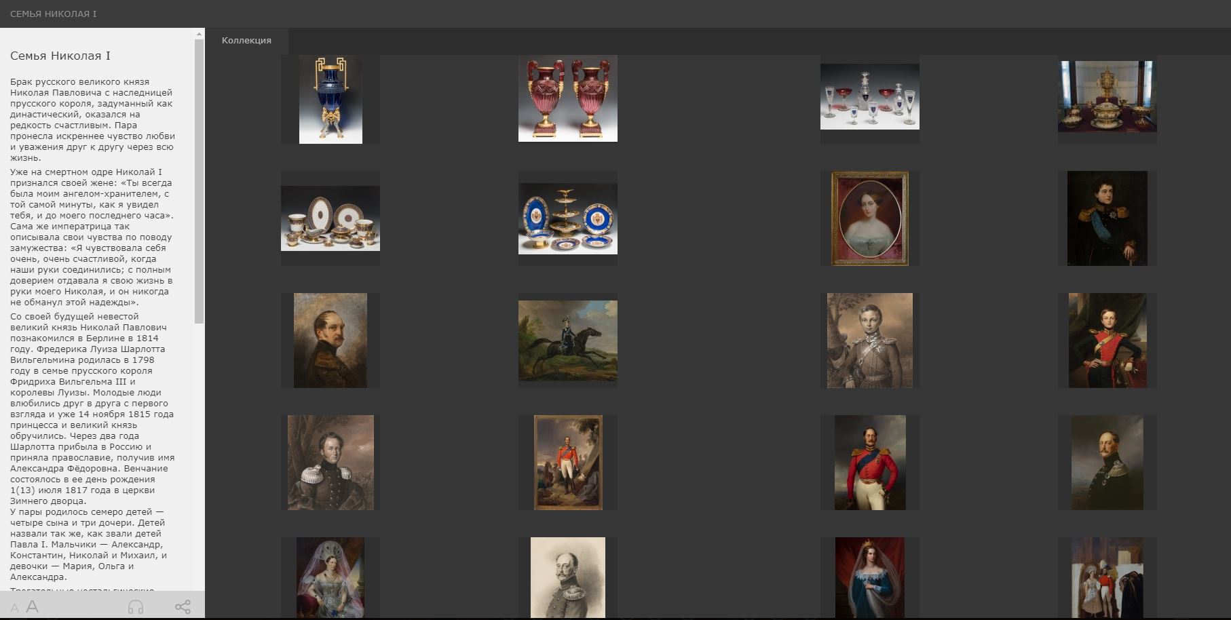
Task: Open the pair of red crystal vases
Action: tap(567, 99)
